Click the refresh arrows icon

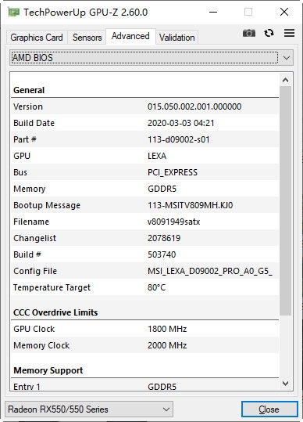[x=269, y=33]
